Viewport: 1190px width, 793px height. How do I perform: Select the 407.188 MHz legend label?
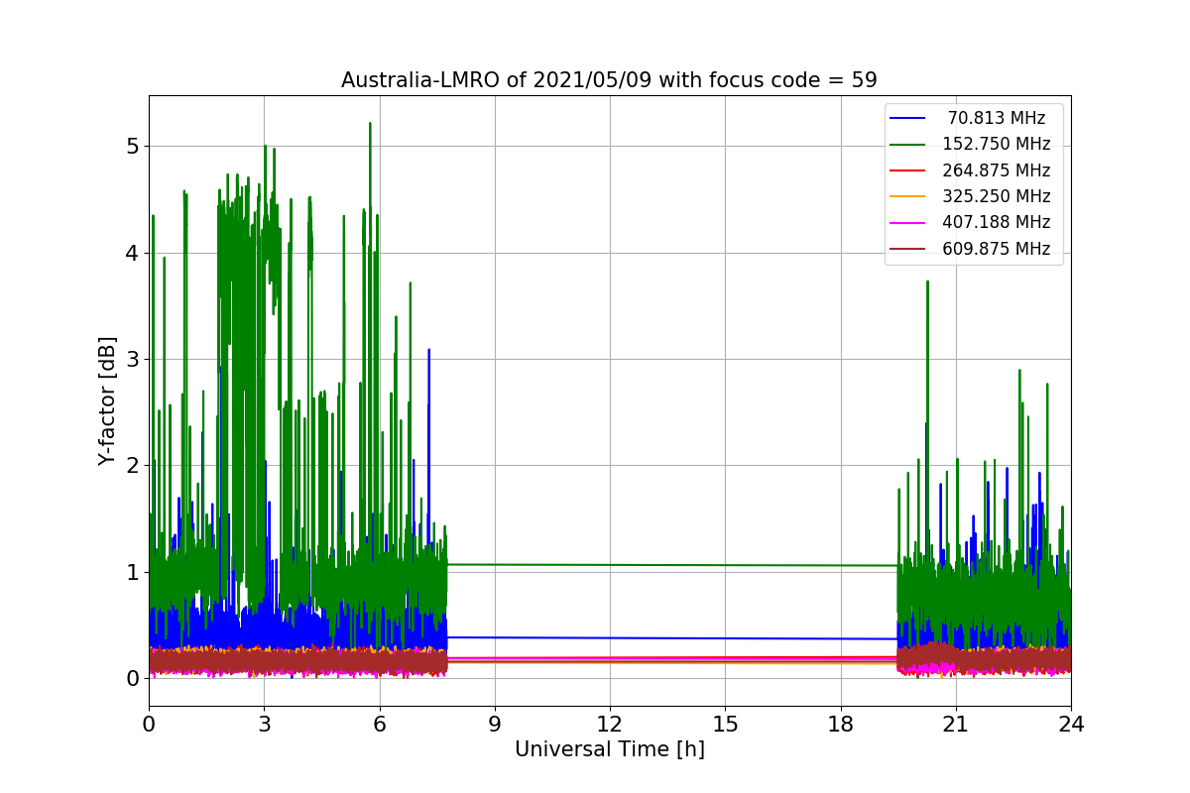click(x=996, y=223)
